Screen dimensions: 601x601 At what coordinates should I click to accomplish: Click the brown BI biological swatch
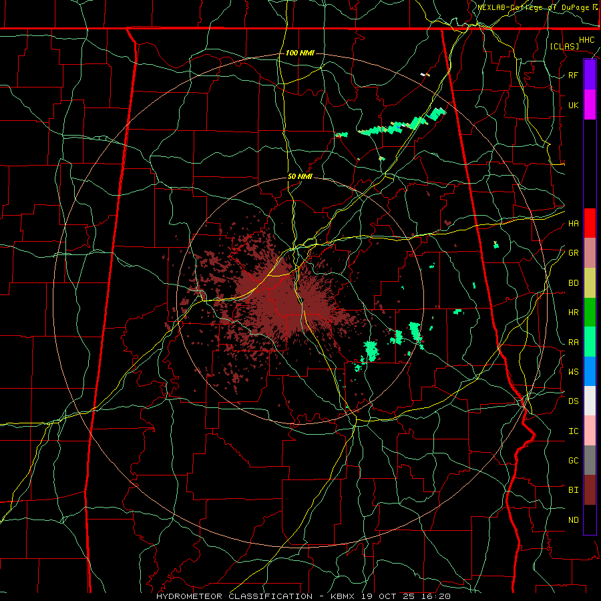(590, 490)
